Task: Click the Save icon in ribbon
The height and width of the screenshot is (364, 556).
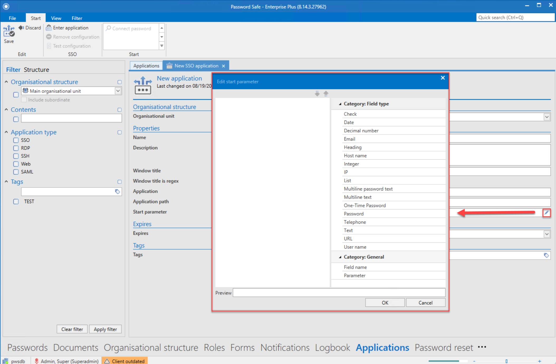Action: click(9, 31)
